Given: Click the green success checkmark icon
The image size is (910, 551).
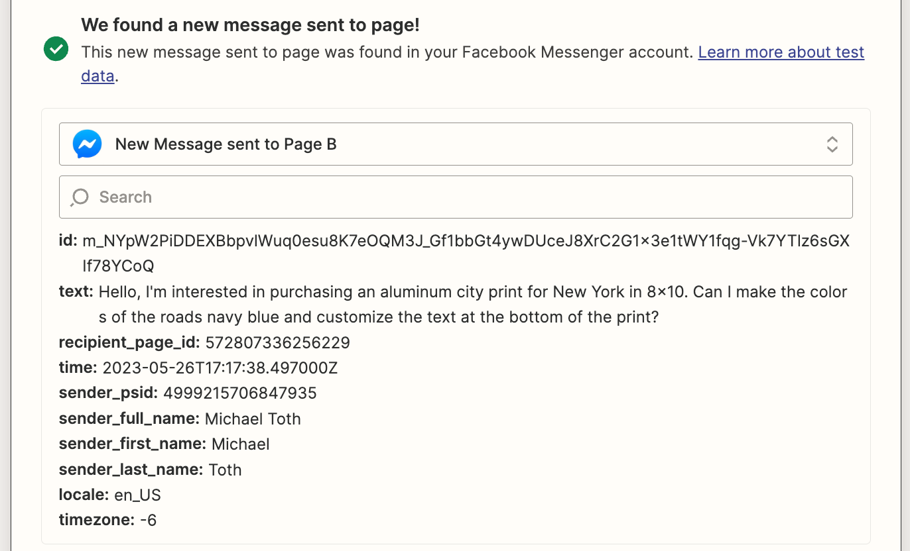Looking at the screenshot, I should 56,48.
